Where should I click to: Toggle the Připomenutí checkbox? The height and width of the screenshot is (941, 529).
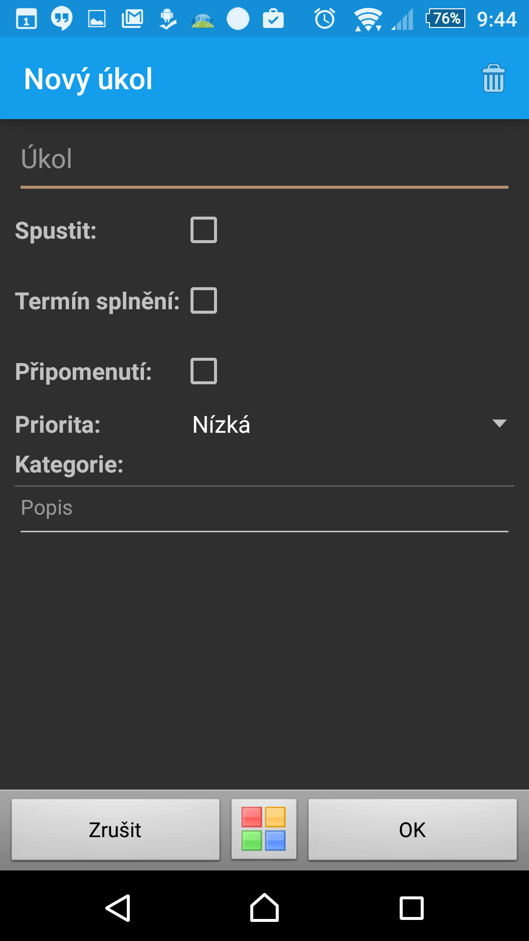click(x=204, y=371)
